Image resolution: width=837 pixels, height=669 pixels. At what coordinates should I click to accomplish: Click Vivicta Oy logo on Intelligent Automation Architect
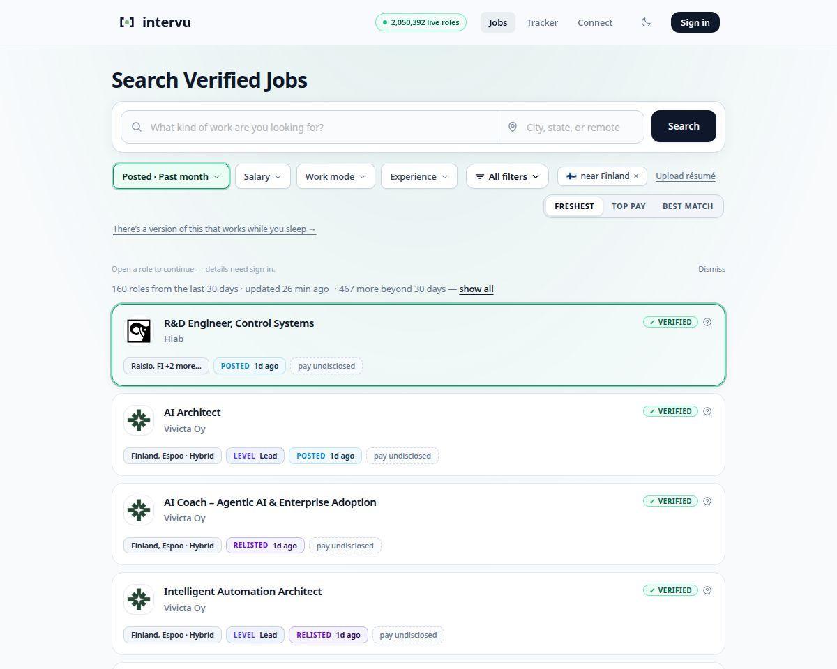[x=139, y=599]
